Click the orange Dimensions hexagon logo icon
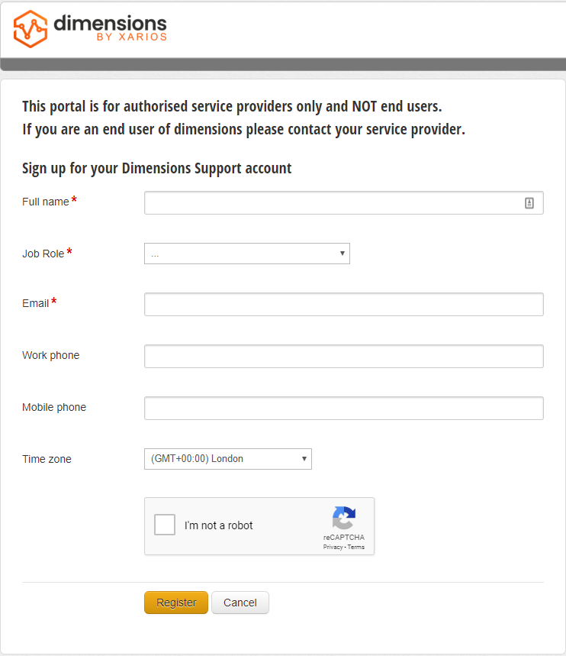This screenshot has width=566, height=656. [30, 28]
